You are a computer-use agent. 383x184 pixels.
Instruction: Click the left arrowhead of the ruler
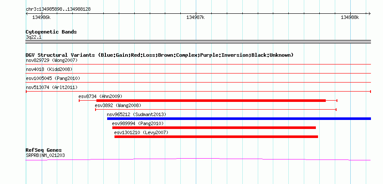pyautogui.click(x=27, y=14)
